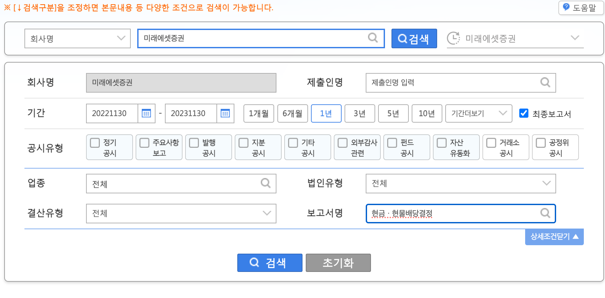Open the start date calendar picker
605x298 pixels.
(x=146, y=113)
